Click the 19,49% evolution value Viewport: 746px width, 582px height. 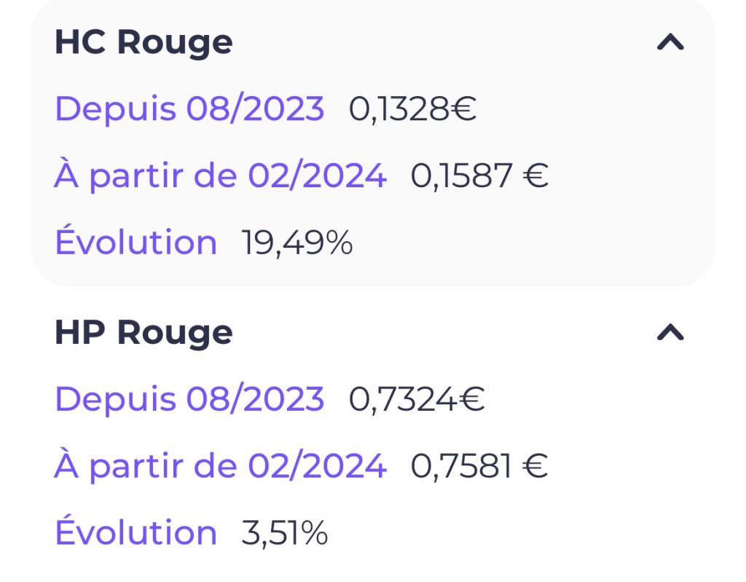click(297, 243)
